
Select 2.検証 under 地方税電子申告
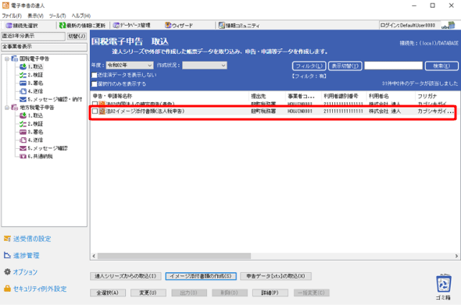point(31,124)
